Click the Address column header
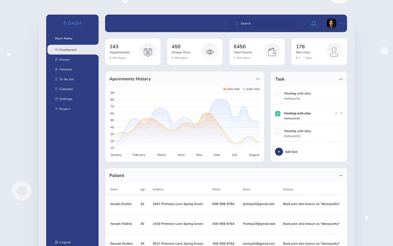Screen dimensions: 393x246 point(158,189)
